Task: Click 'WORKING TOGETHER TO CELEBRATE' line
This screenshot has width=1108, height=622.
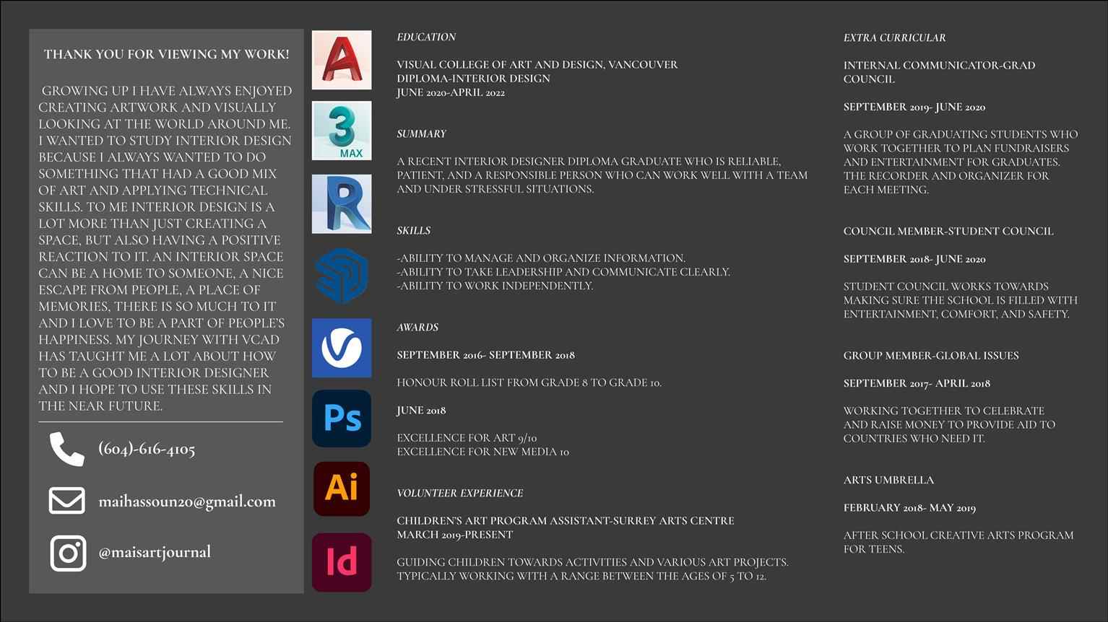Action: coord(944,411)
